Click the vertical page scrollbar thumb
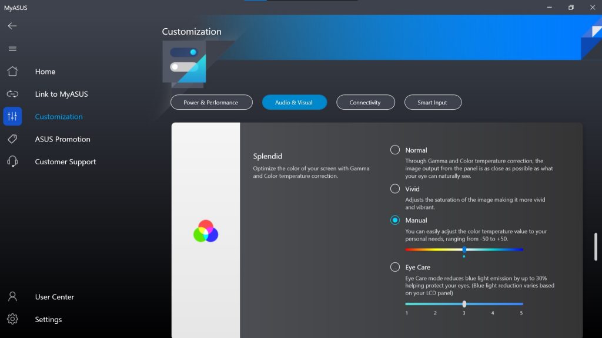Viewport: 602px width, 338px height. point(596,247)
